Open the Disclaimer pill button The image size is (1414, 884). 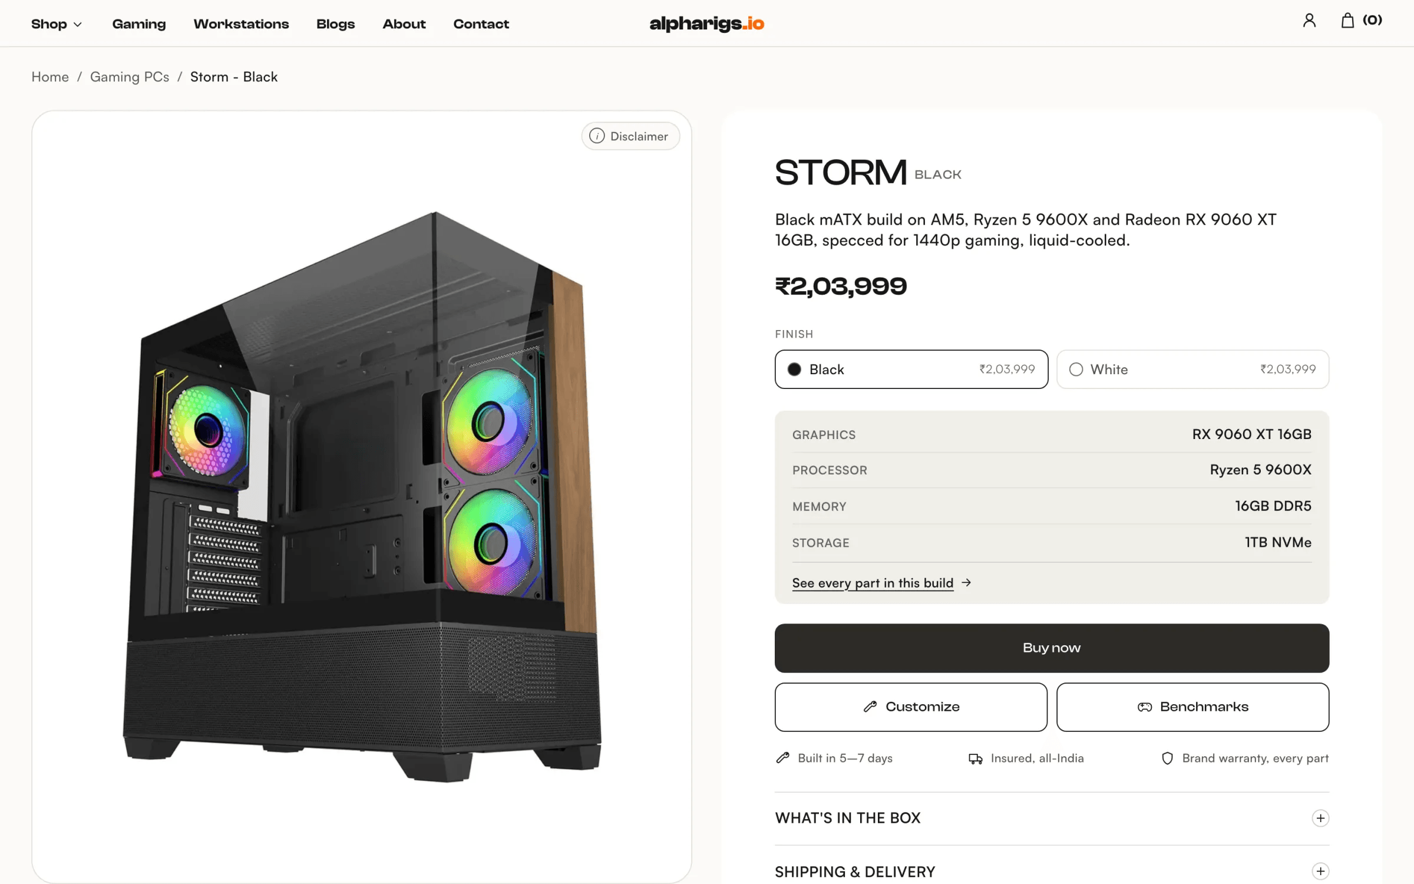pos(630,136)
